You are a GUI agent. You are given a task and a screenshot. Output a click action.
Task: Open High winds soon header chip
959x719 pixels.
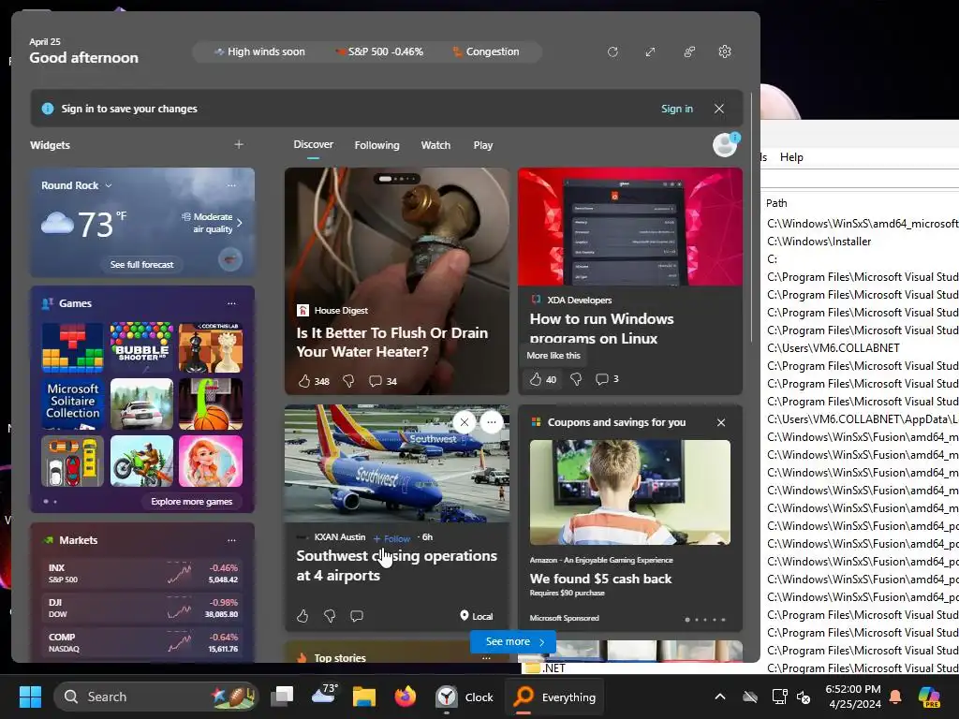[x=259, y=52]
